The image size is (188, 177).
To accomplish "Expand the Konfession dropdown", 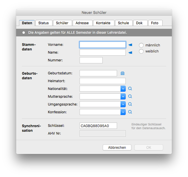I will (123, 112).
